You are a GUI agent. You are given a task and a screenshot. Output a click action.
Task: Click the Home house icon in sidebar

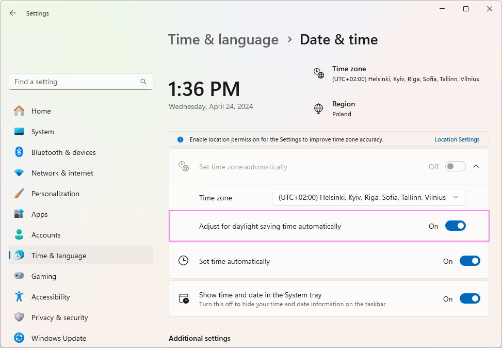[19, 111]
